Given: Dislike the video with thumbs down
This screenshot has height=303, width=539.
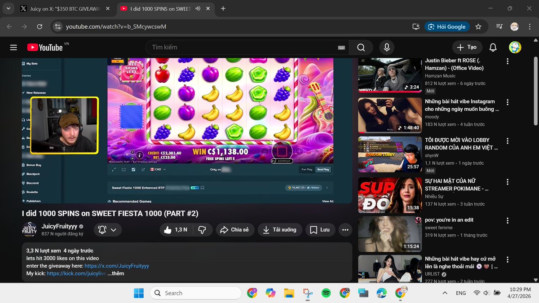Looking at the screenshot, I should 202,229.
